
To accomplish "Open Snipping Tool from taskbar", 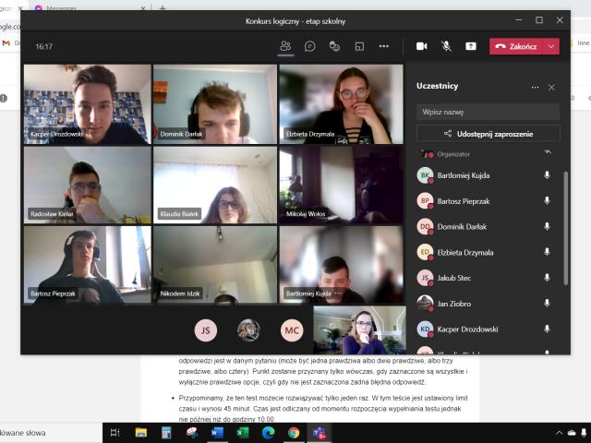I will click(x=192, y=433).
